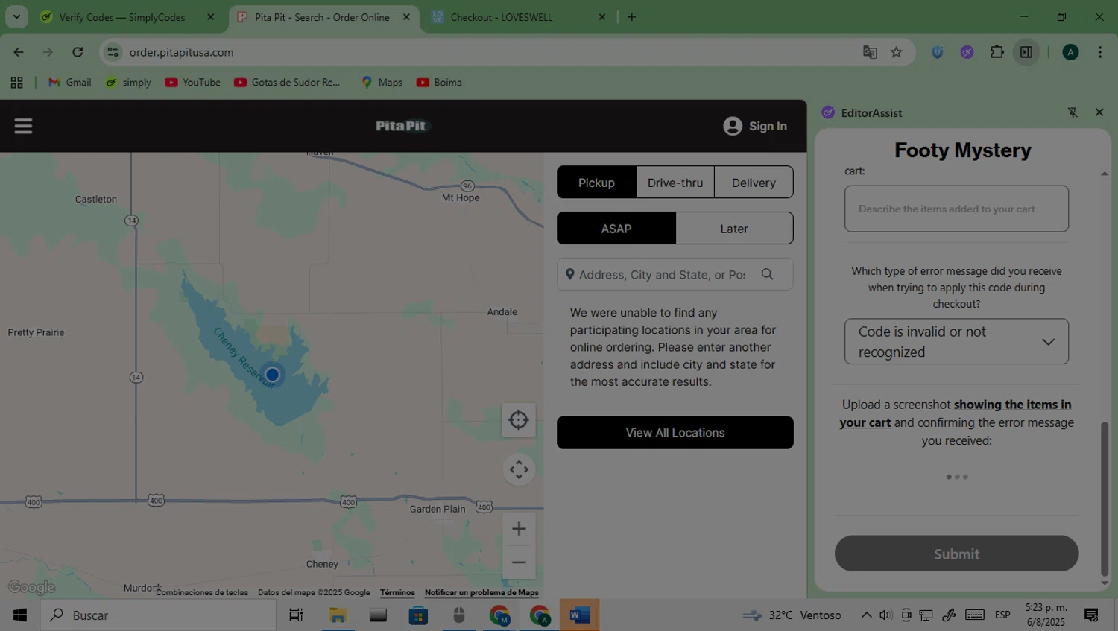
Task: Open the Pita Pit hamburger menu
Action: [23, 126]
